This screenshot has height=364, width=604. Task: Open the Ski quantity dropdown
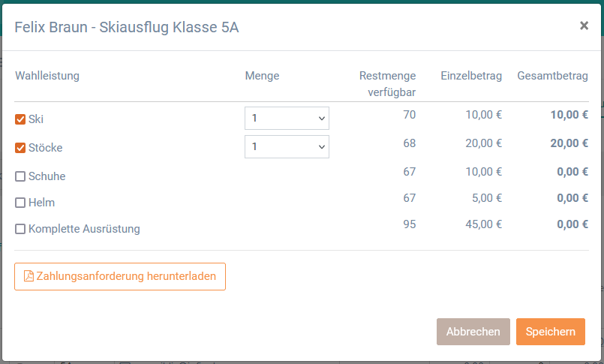pos(287,119)
